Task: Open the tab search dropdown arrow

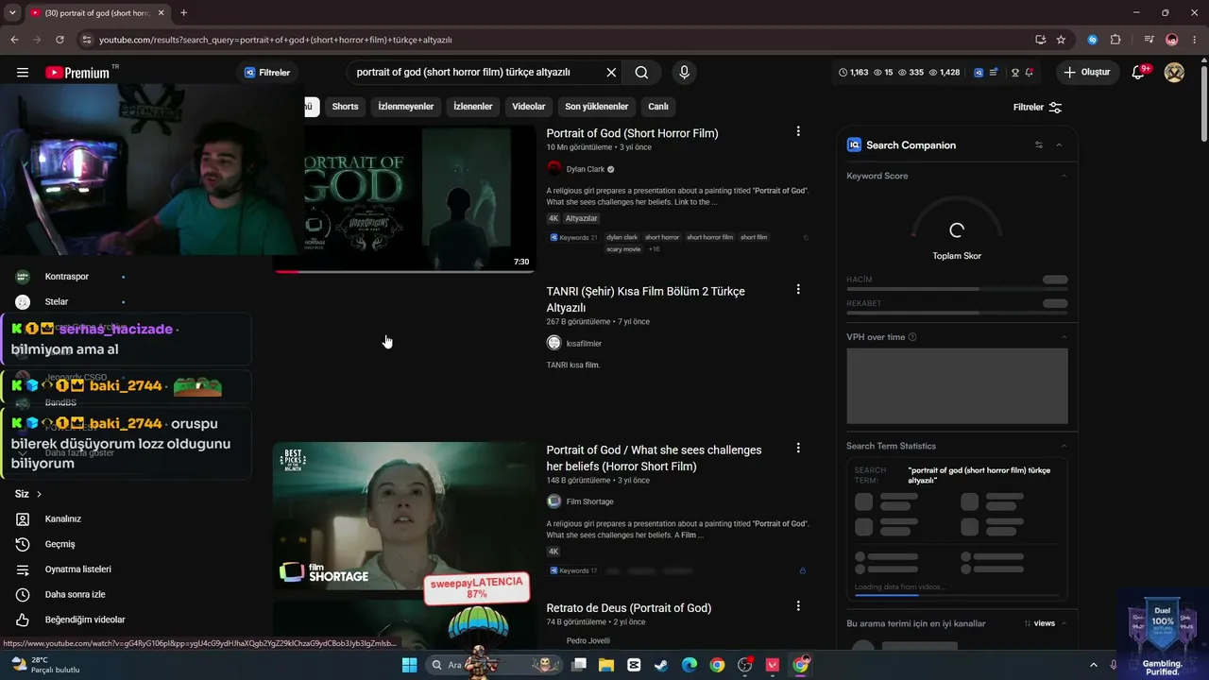Action: (x=12, y=12)
